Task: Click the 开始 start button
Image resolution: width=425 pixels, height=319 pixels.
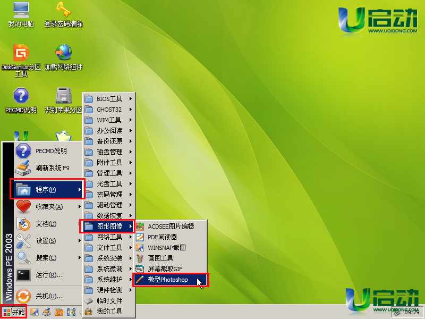Action: [x=14, y=312]
